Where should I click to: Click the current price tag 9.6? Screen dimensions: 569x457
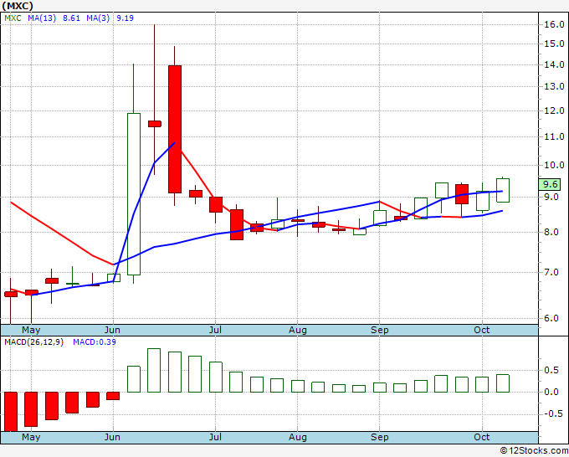pyautogui.click(x=550, y=184)
